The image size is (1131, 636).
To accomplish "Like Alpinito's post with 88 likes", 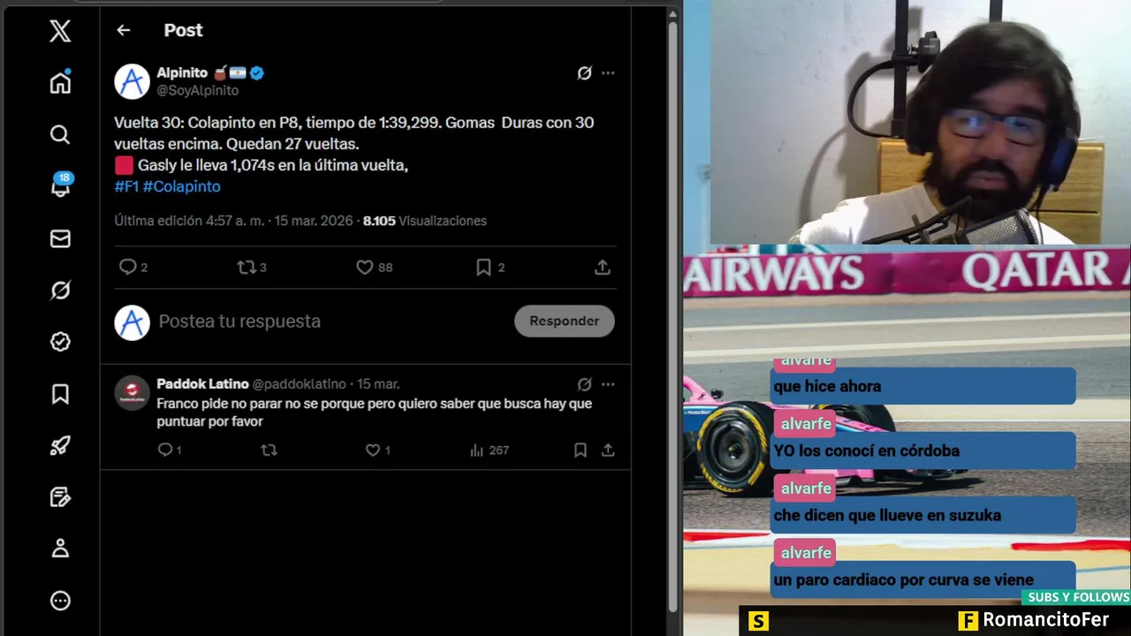I will [374, 267].
